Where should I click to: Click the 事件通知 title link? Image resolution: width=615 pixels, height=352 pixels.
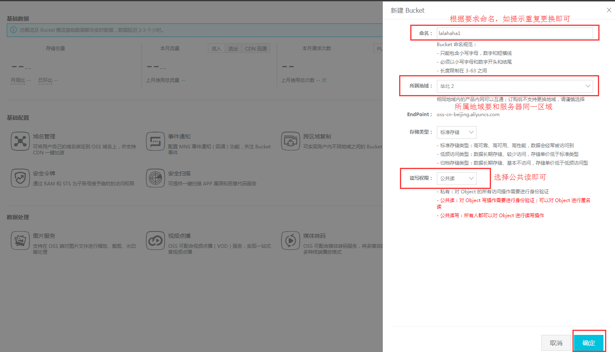point(179,136)
